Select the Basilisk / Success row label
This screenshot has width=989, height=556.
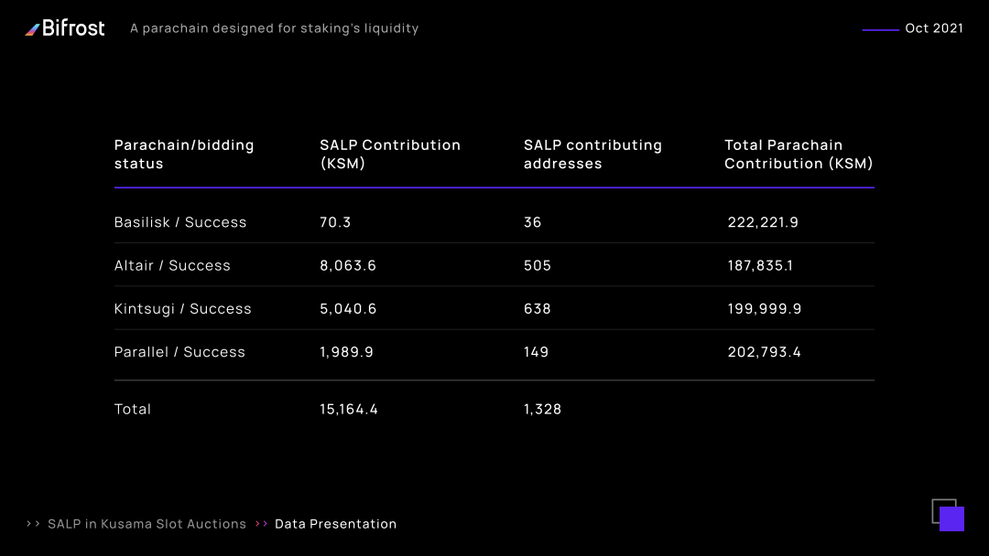point(180,222)
